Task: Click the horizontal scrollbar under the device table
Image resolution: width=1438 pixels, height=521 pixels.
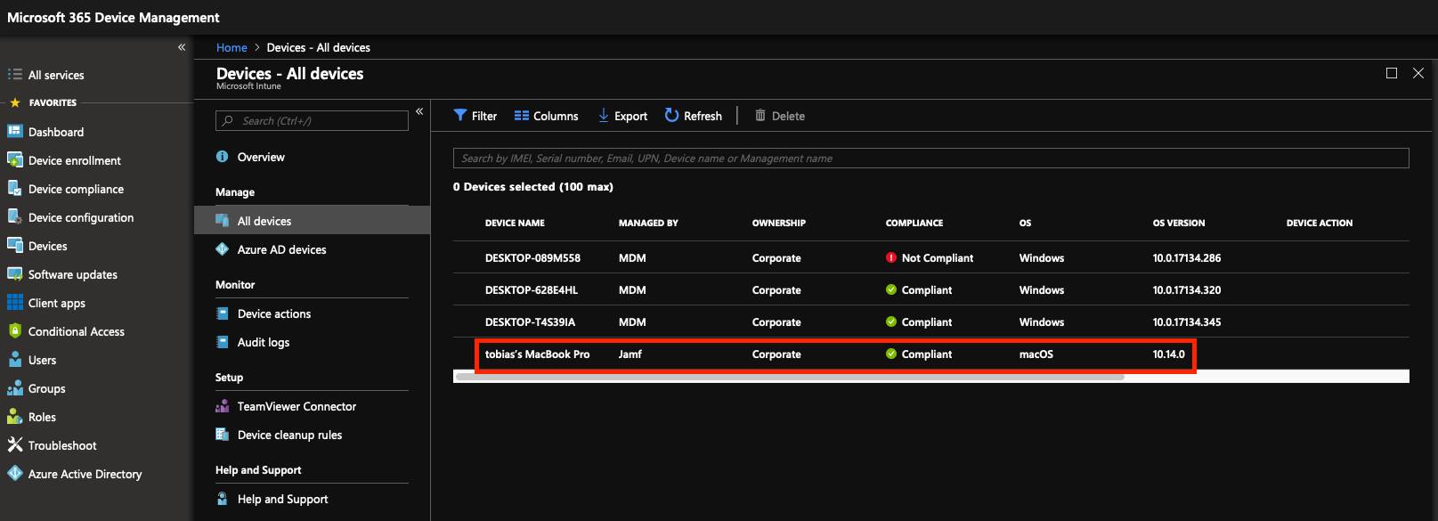Action: [789, 377]
